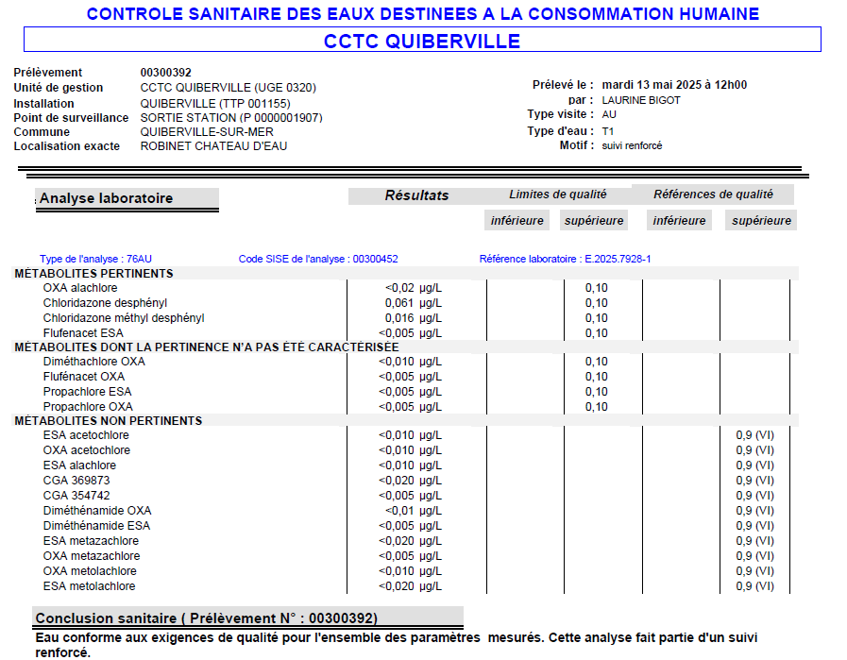This screenshot has height=660, width=847.
Task: Select the 'OXA metazachlore' row label
Action: point(92,556)
